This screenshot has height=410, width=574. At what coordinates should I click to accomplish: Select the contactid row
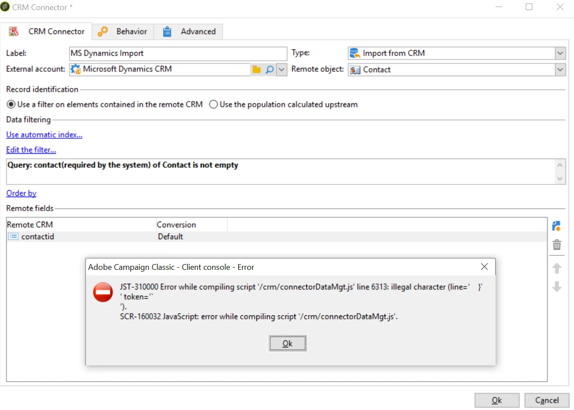(x=277, y=237)
